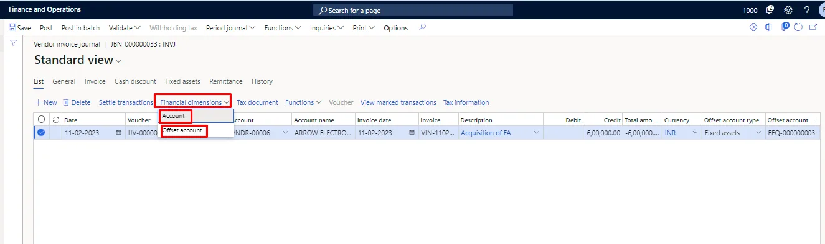Click the Credit cell 6,00,000.00
This screenshot has width=825, height=244.
[x=603, y=133]
